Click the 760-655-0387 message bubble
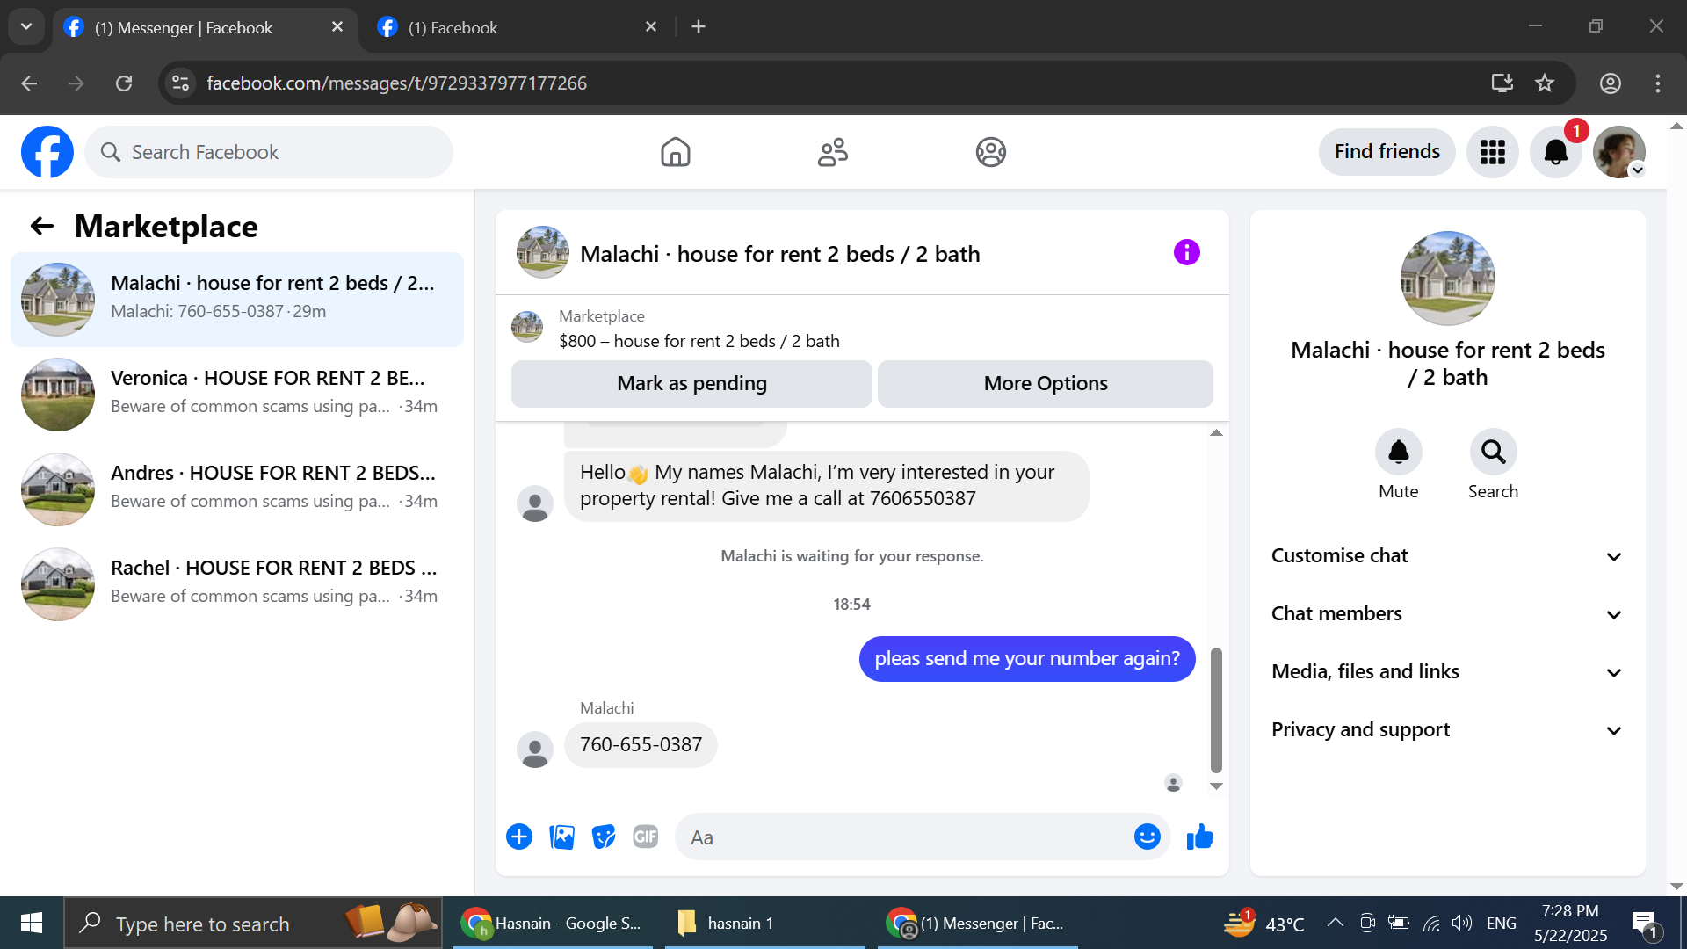 pos(641,745)
